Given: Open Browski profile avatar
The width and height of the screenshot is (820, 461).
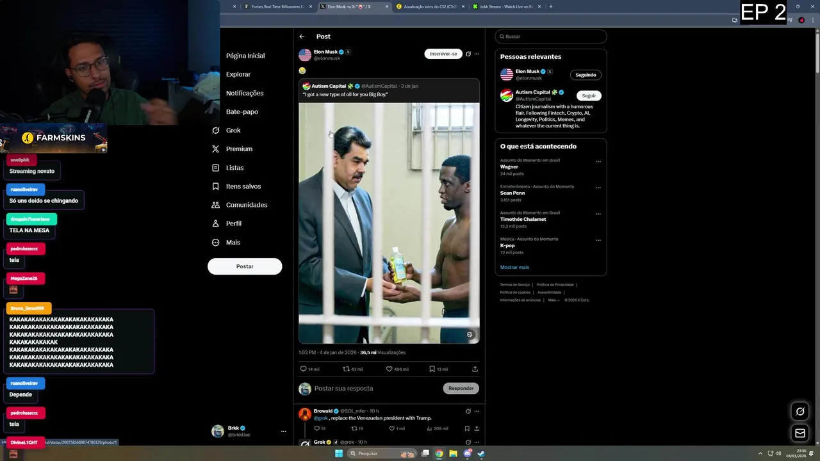Looking at the screenshot, I should tap(305, 414).
